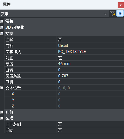Close the 属性 panel
Viewport: 124px width, 139px height.
pos(121,5)
